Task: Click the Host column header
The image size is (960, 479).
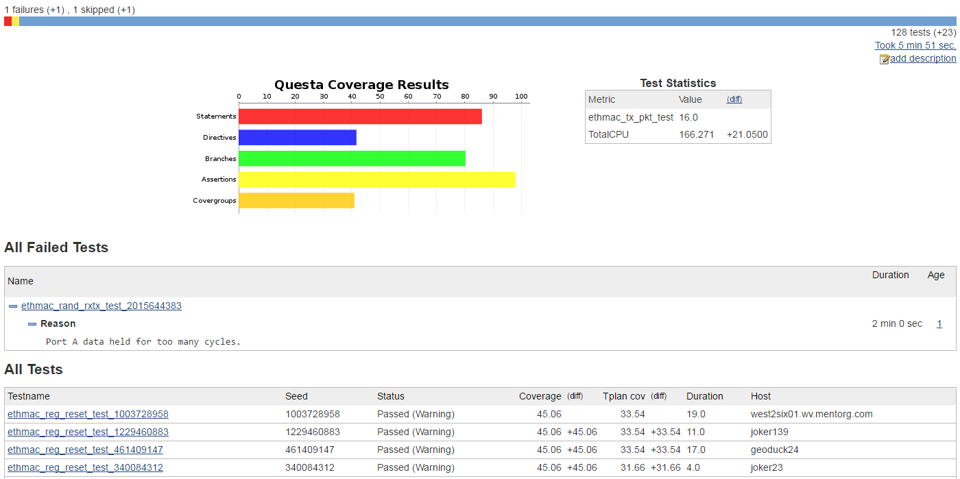Action: click(760, 396)
